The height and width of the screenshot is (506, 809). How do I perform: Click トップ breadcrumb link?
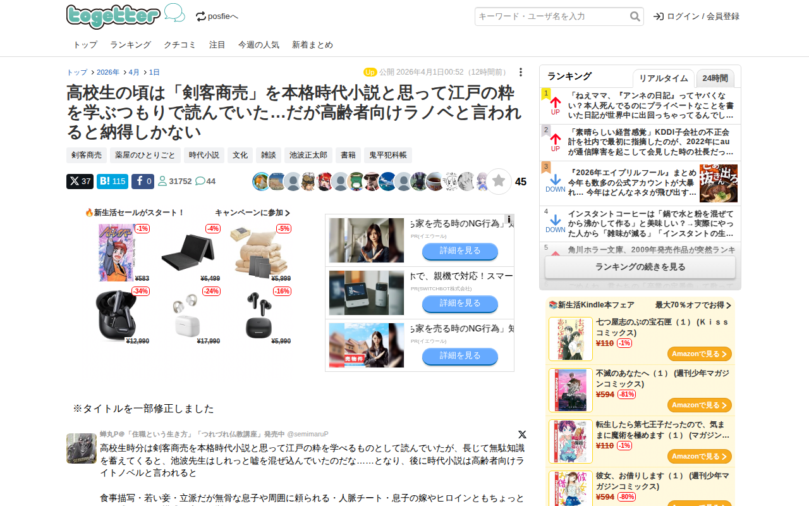point(77,72)
